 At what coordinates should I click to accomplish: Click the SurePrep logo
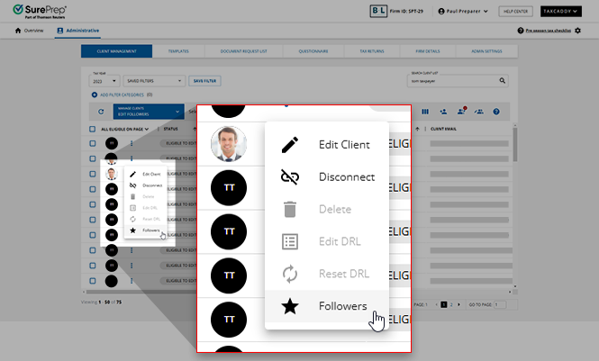(40, 12)
